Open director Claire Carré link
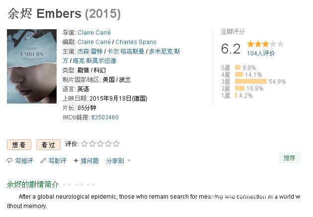Image resolution: width=313 pixels, height=217 pixels. coord(94,32)
